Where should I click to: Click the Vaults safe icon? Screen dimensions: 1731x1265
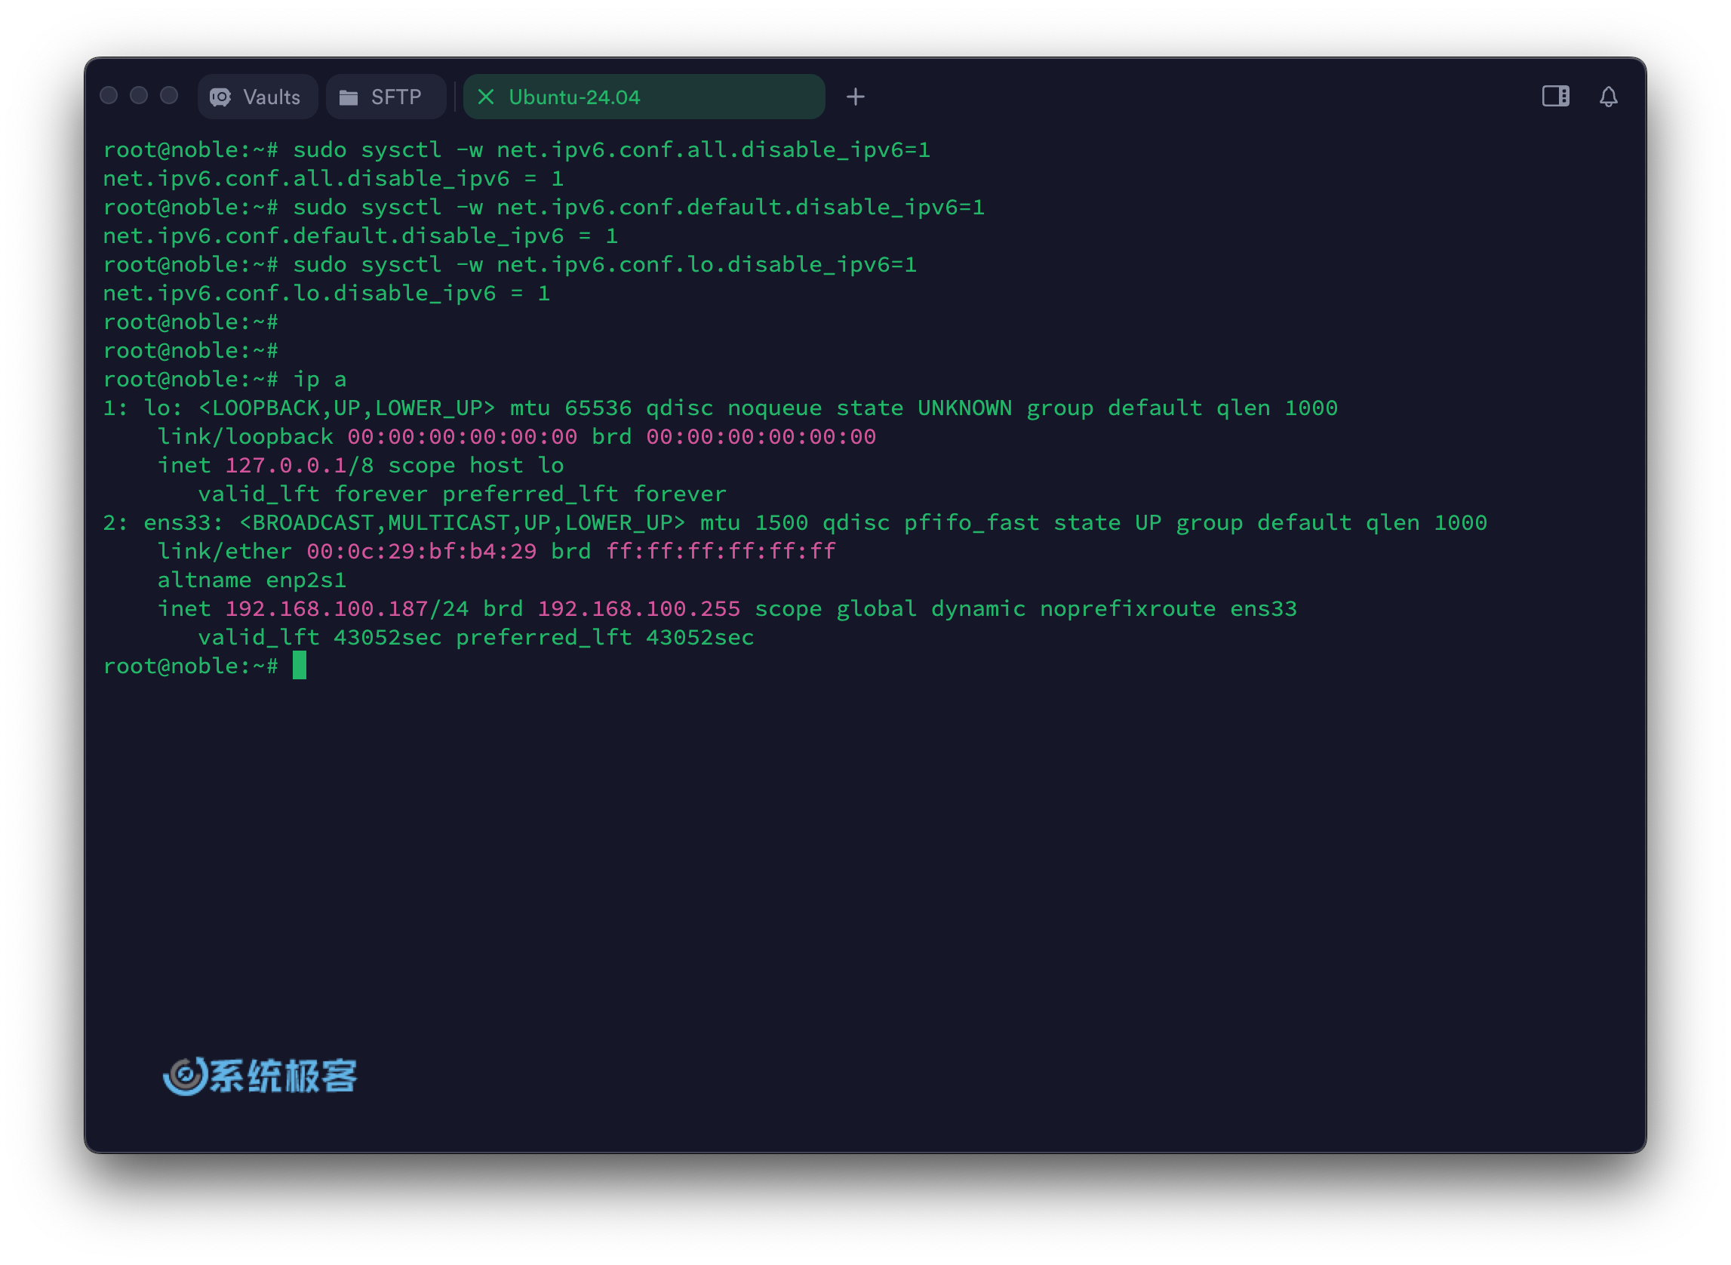click(x=220, y=97)
